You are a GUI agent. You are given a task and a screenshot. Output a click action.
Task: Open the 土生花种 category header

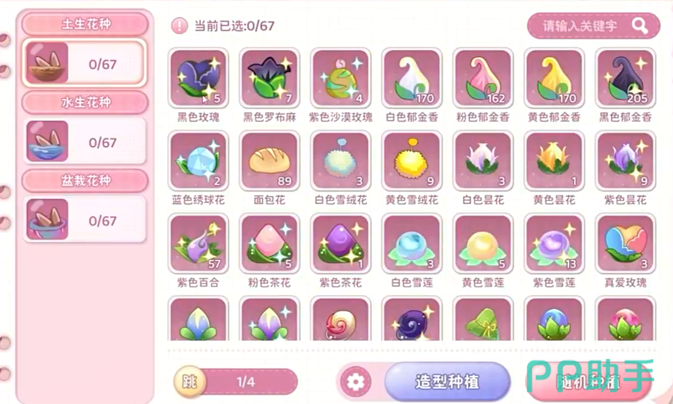(x=85, y=24)
